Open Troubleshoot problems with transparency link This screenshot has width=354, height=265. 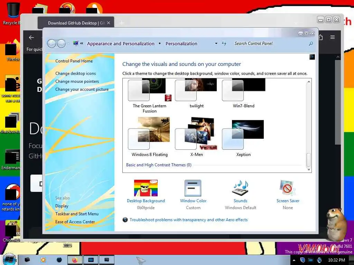(x=188, y=220)
